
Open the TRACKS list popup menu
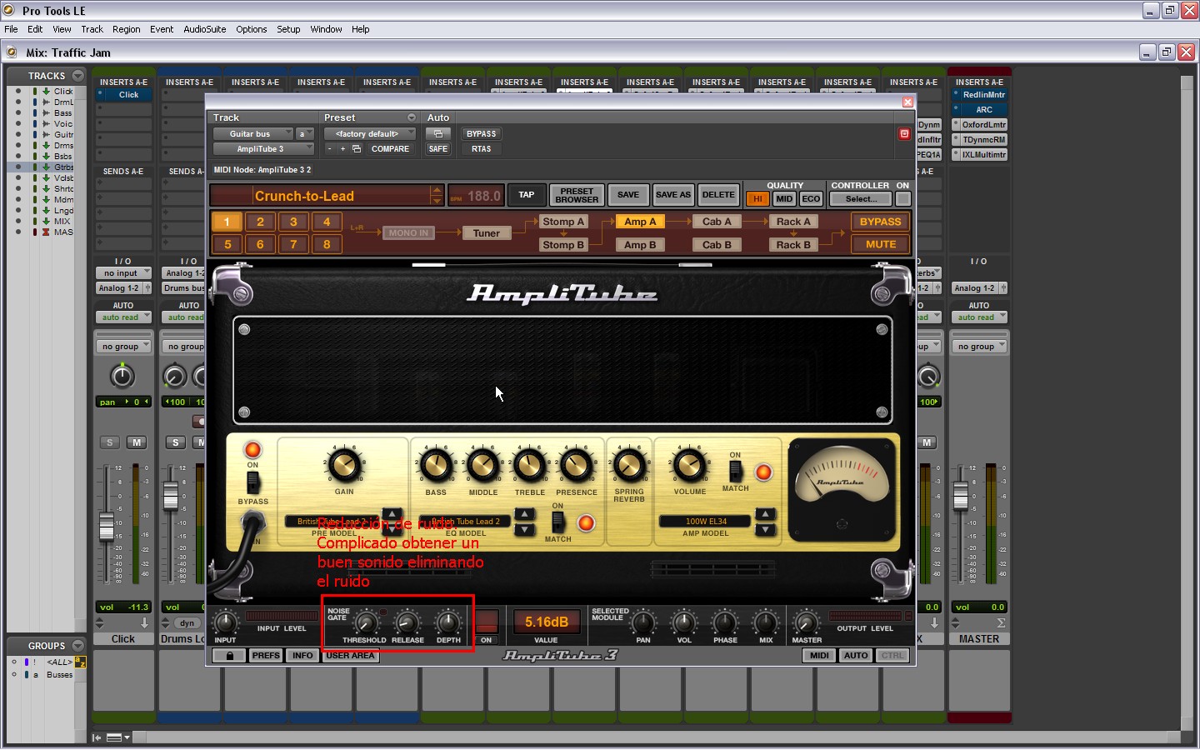77,76
